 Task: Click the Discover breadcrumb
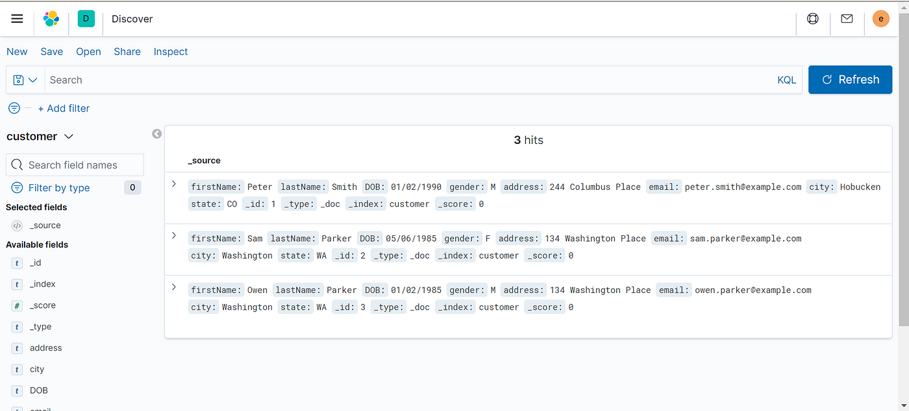click(132, 19)
